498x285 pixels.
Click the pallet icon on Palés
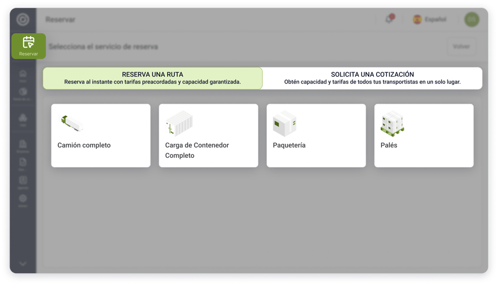point(393,123)
